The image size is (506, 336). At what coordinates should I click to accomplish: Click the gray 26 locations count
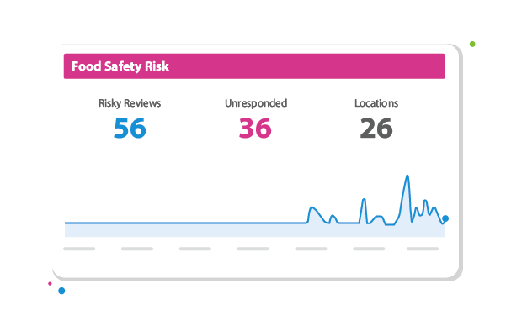[376, 129]
